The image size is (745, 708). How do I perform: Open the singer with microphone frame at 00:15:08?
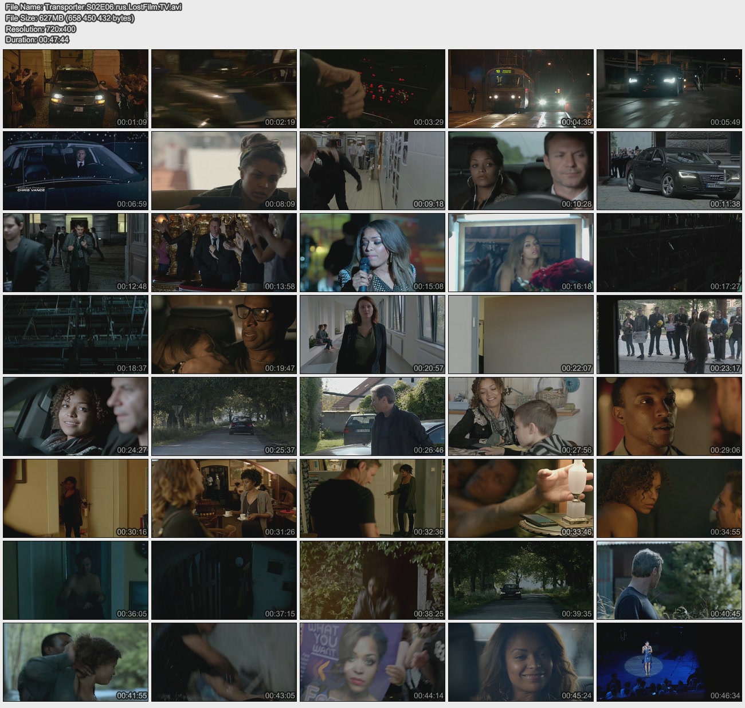[372, 253]
